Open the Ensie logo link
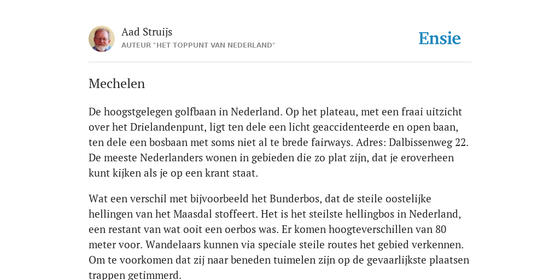 tap(440, 38)
